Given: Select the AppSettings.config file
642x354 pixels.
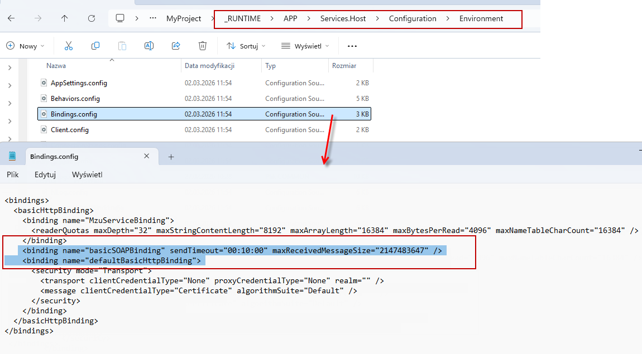Looking at the screenshot, I should coord(204,83).
